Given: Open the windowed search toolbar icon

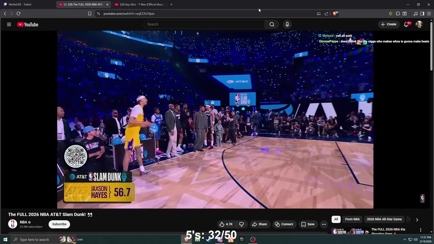Looking at the screenshot, I should coord(405,14).
